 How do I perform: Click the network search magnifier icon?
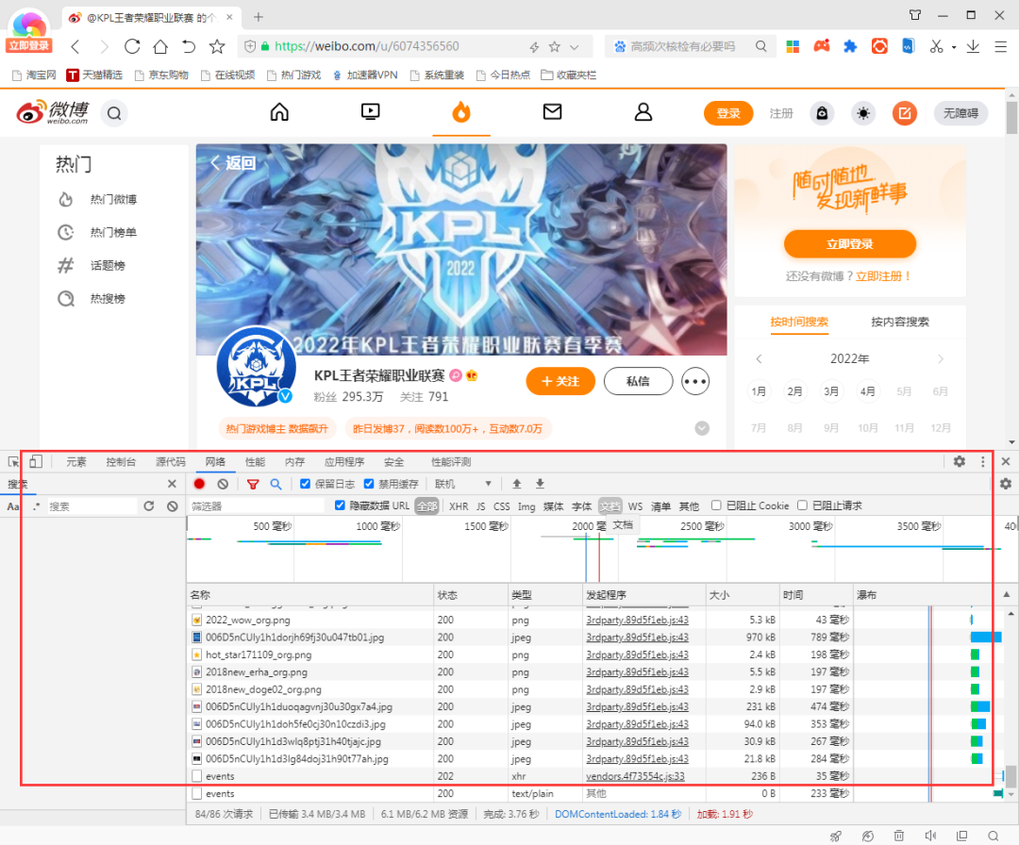pos(276,484)
